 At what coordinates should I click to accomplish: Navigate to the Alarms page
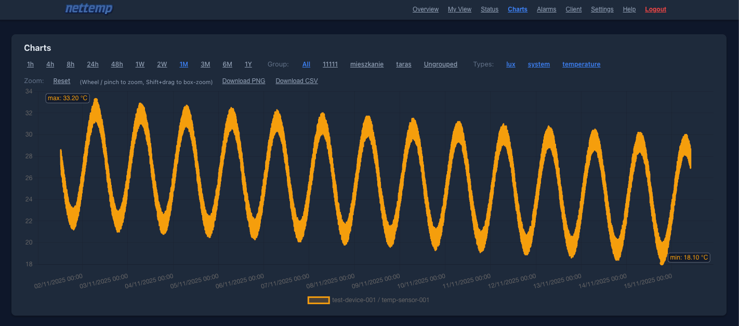[x=546, y=9]
